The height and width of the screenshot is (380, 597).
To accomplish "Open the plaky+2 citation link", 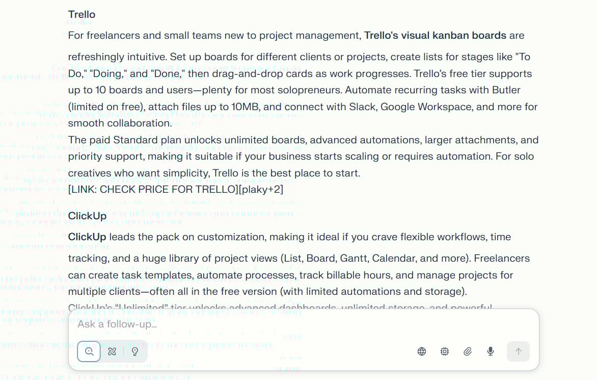I will tap(261, 189).
